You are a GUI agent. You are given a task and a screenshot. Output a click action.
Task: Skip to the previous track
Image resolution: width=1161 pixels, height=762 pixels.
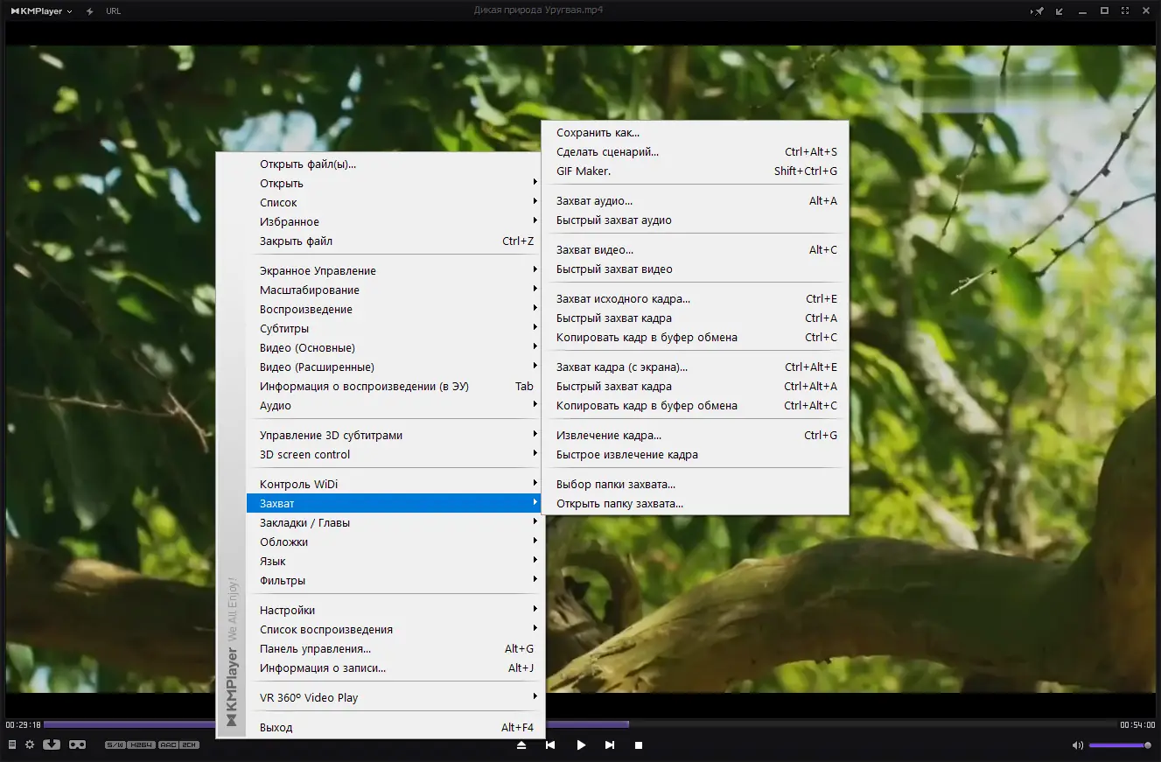coord(550,745)
